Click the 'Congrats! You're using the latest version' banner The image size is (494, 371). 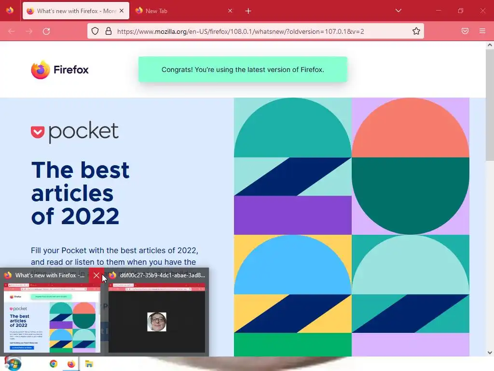(x=243, y=70)
